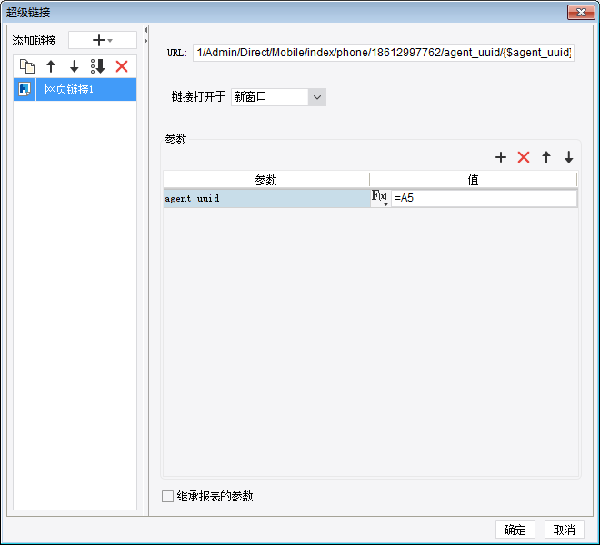Screen dimensions: 600x545
Task: Click the 值 column header
Action: [474, 180]
